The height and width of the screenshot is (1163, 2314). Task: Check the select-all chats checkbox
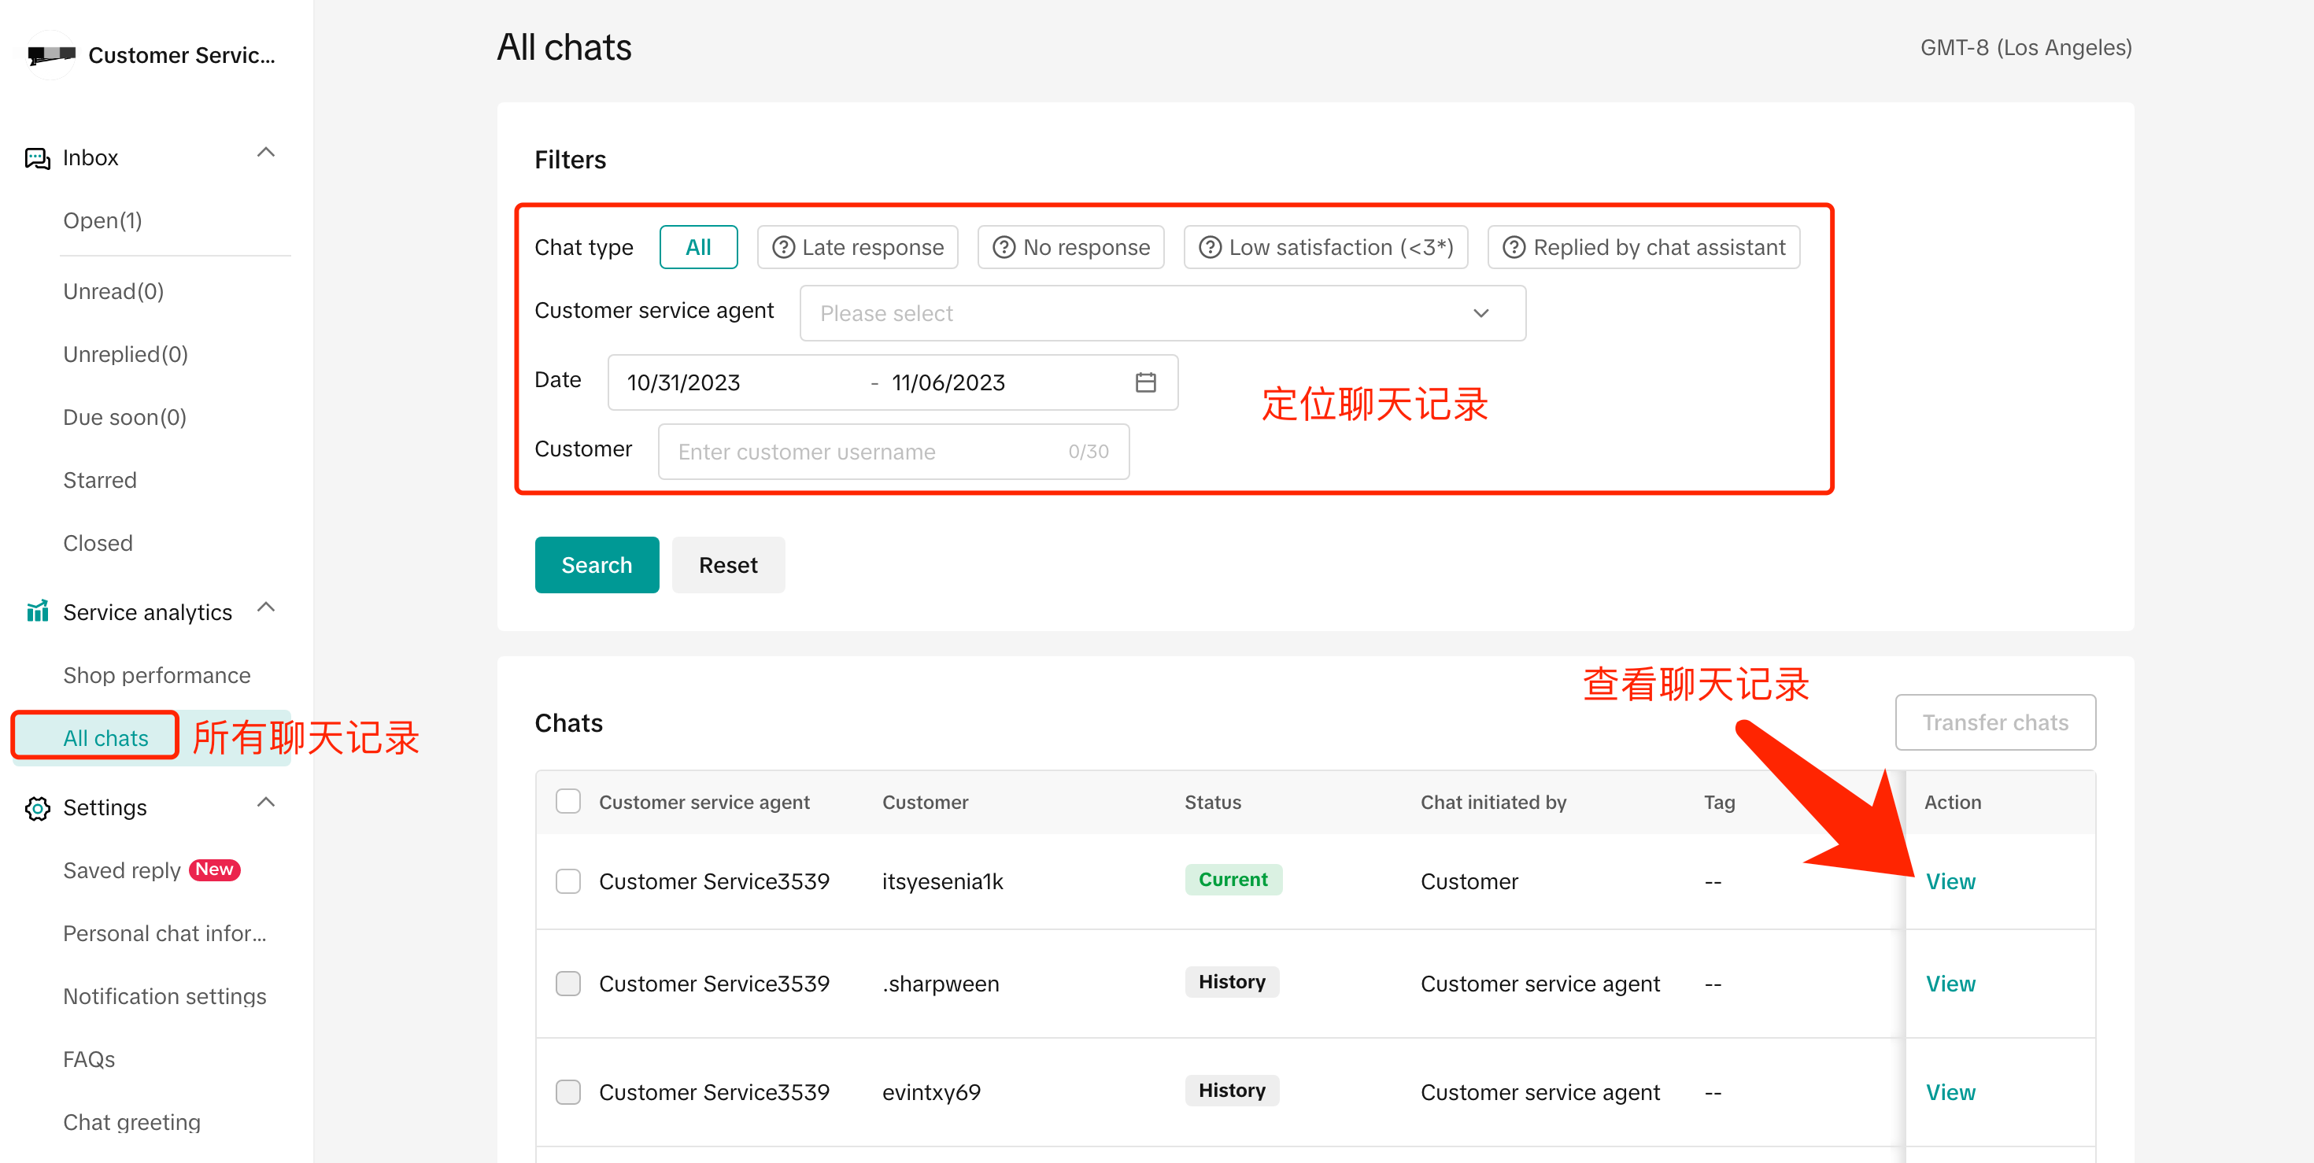click(x=567, y=801)
